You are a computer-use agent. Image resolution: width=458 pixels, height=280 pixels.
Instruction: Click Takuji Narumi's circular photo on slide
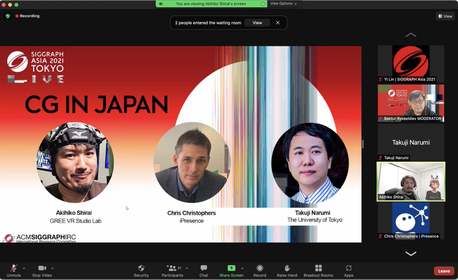point(310,163)
